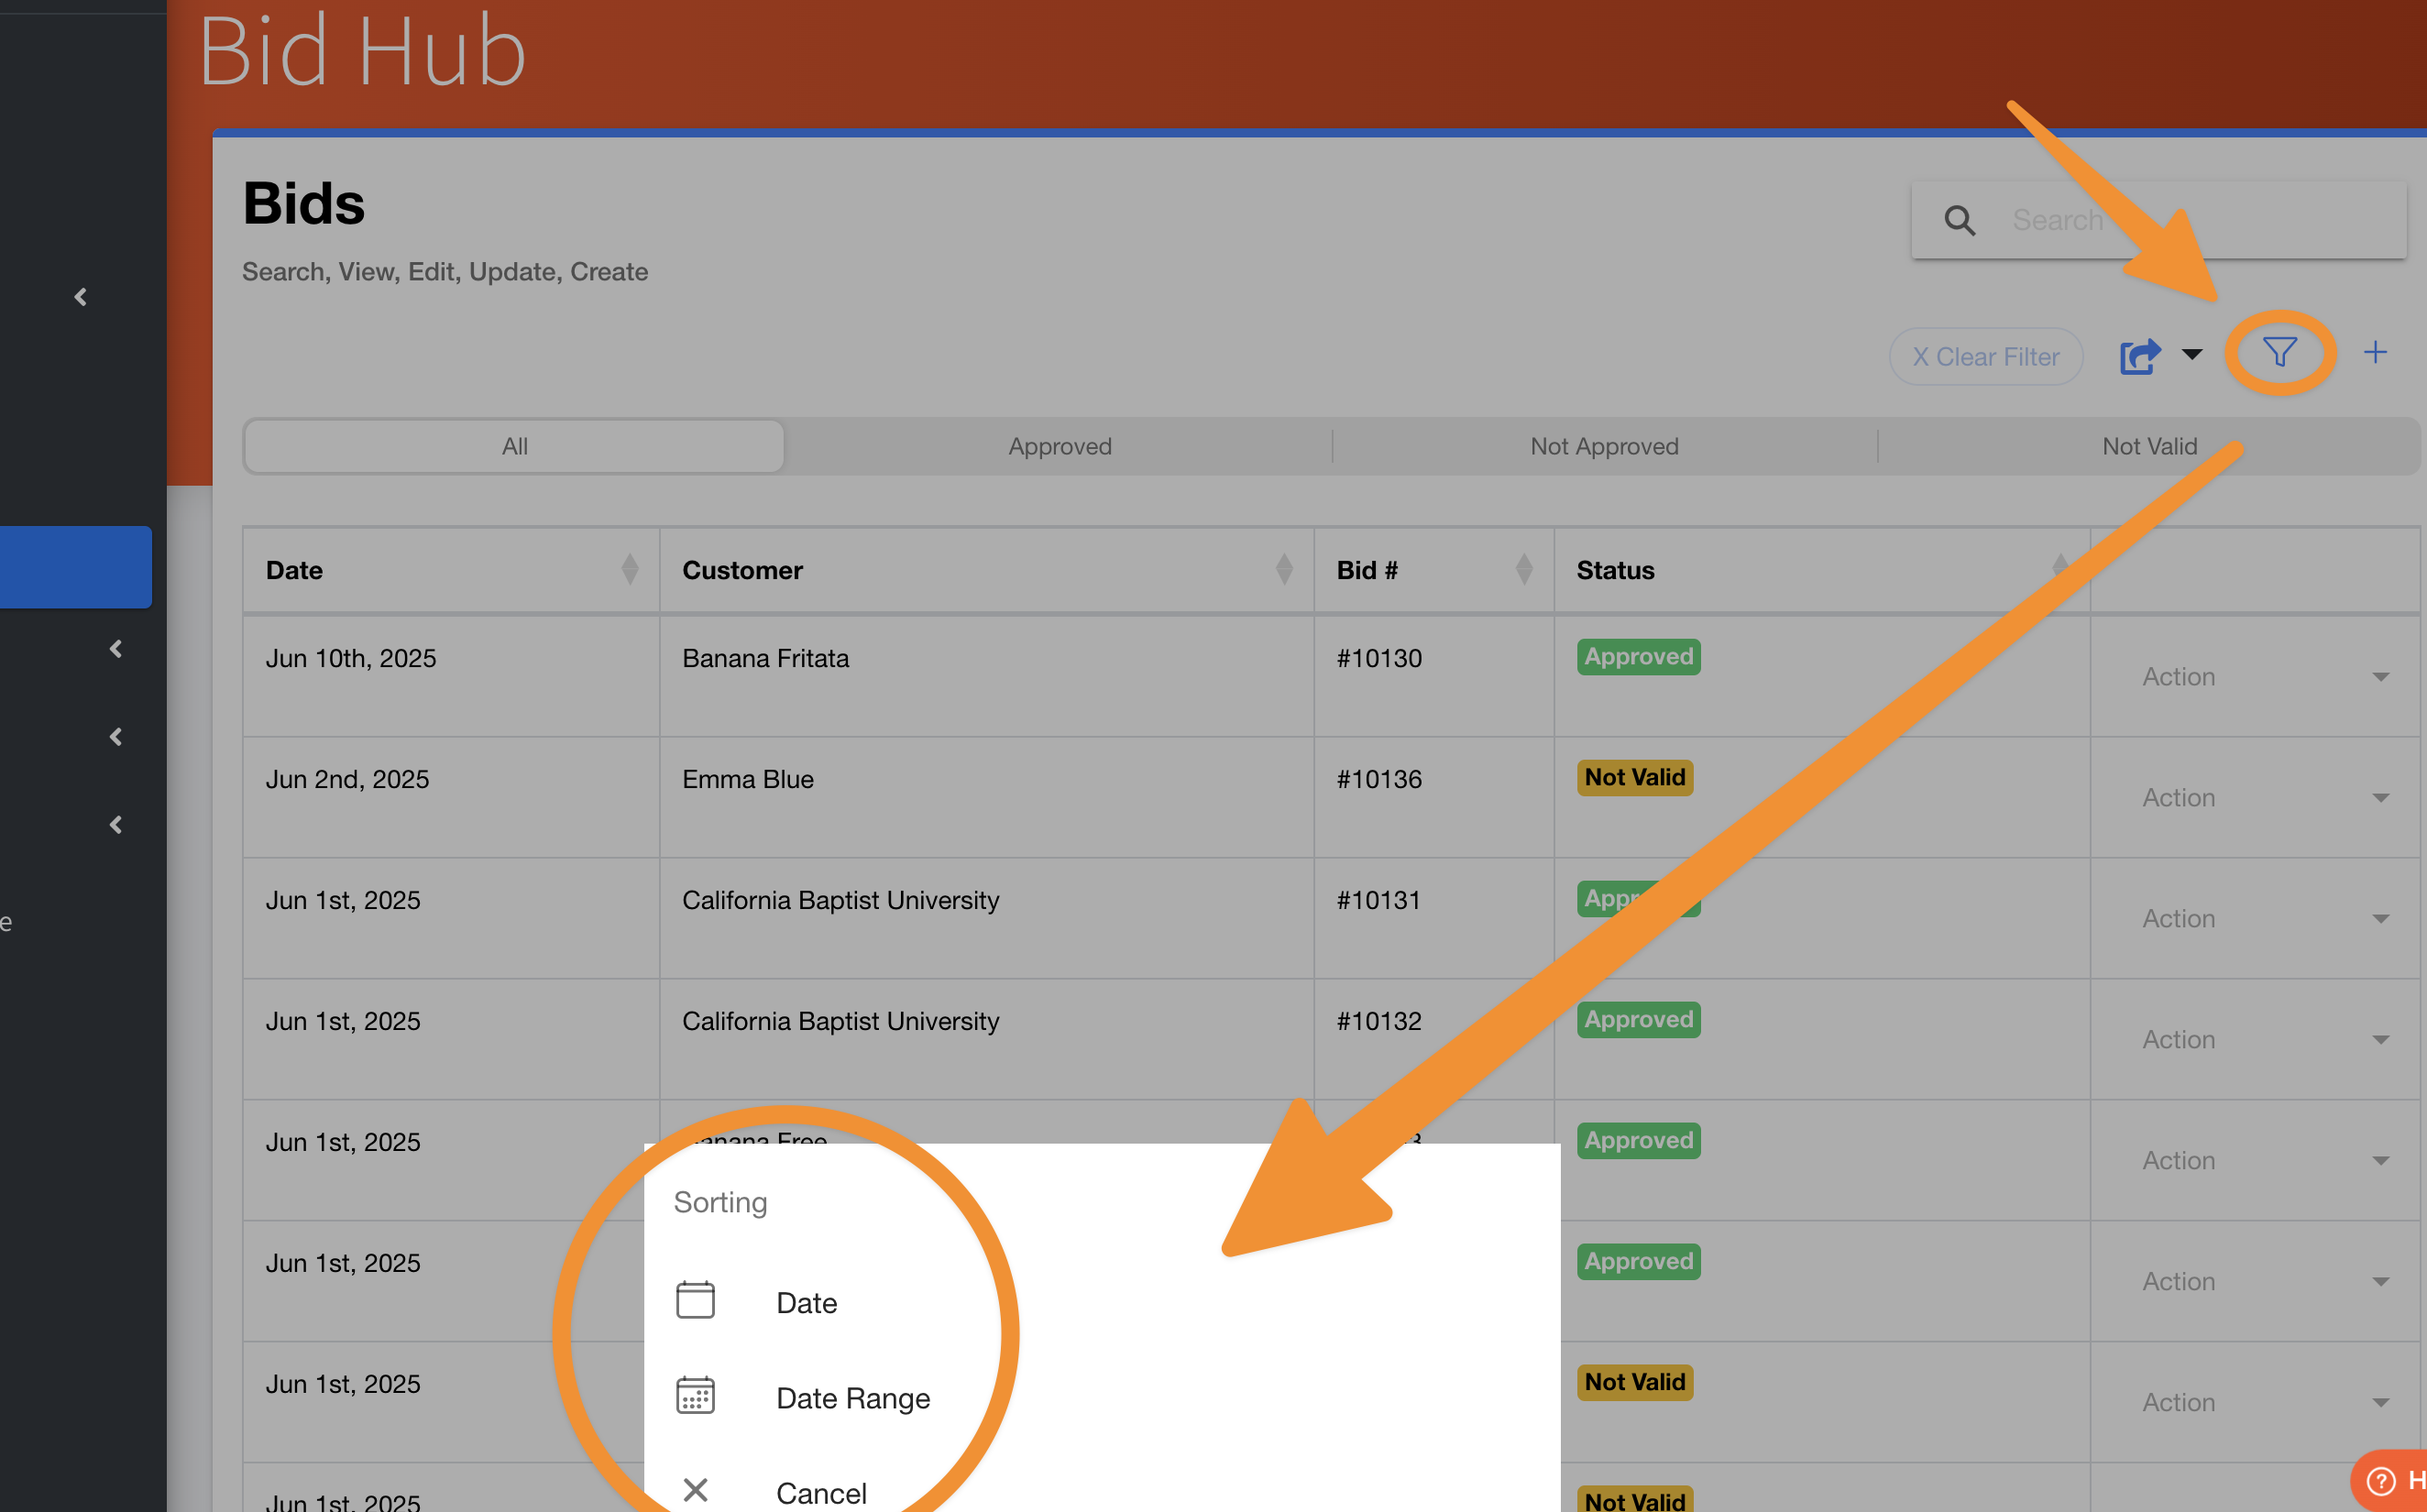
Task: Click the Bid Hub title
Action: pos(362,50)
